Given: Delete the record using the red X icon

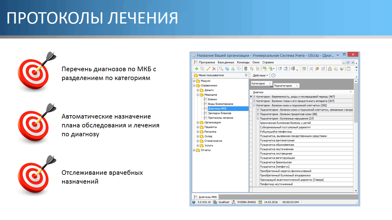Looking at the screenshot, I should click(213, 68).
